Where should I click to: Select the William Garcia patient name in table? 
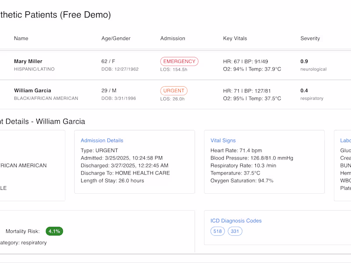pos(32,91)
